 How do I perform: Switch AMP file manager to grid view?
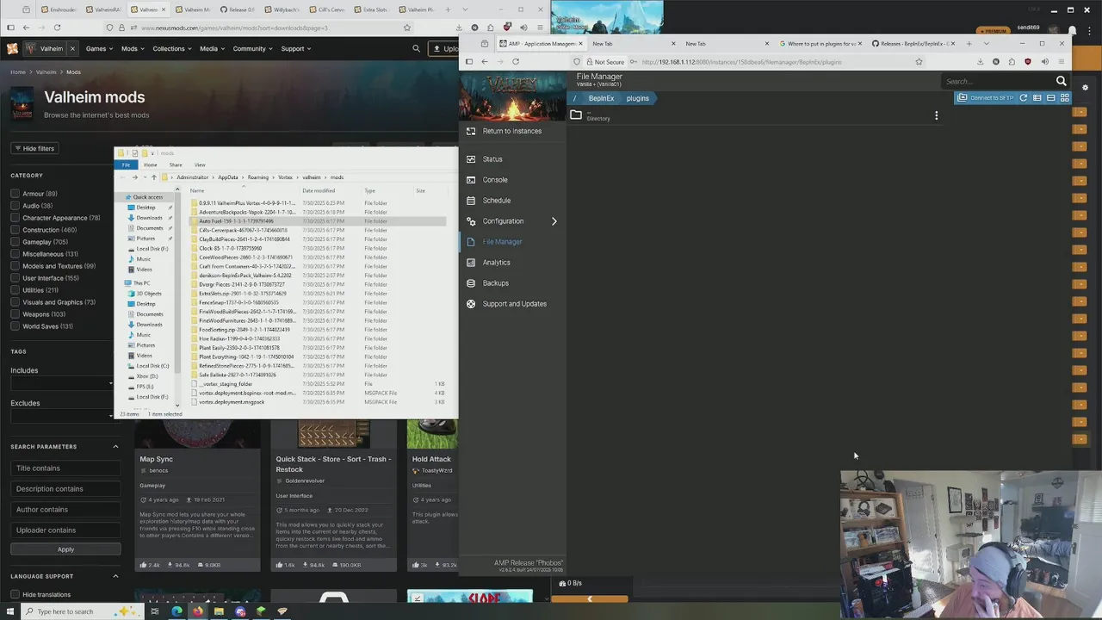(x=1065, y=98)
